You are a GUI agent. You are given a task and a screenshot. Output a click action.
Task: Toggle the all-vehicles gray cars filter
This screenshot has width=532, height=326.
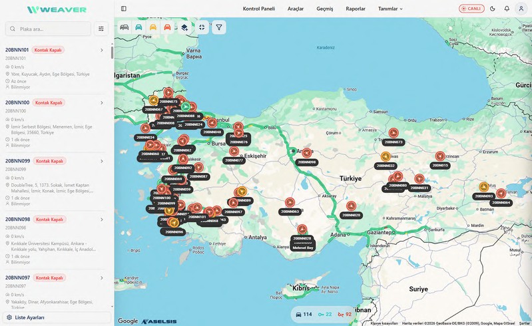(125, 27)
